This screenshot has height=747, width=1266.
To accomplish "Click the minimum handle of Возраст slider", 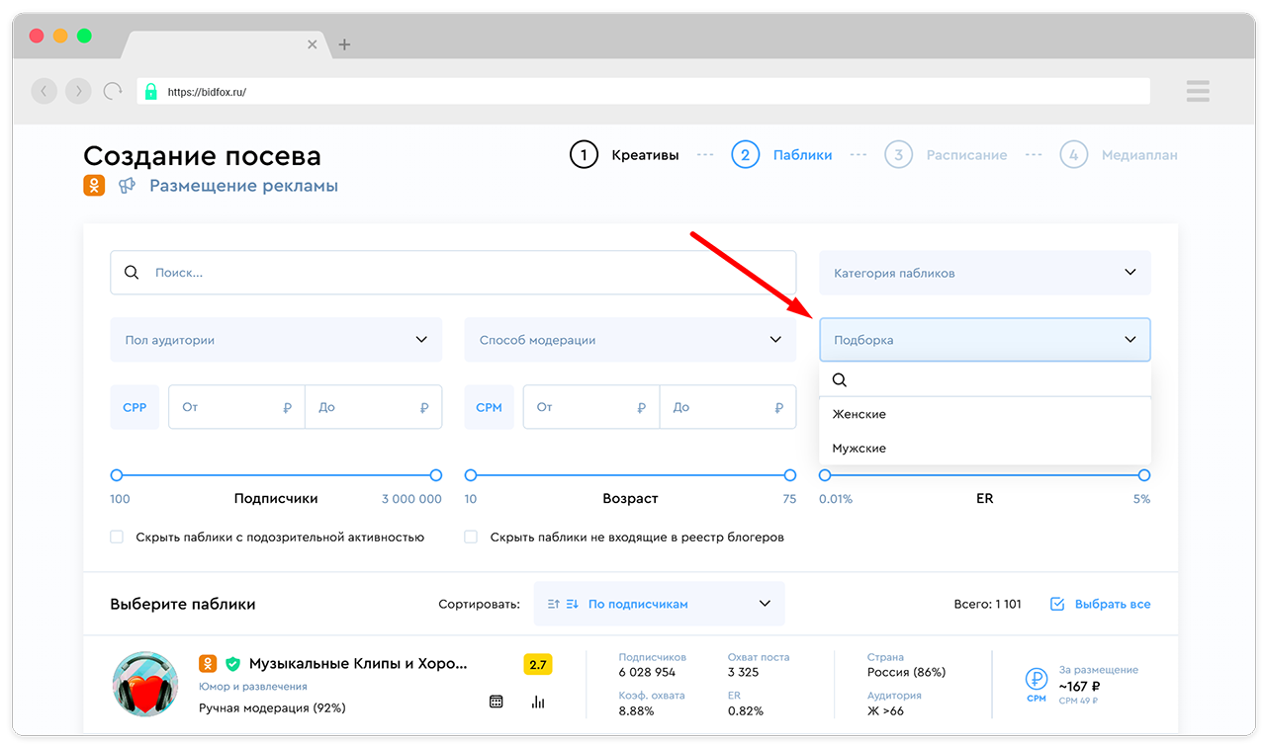I will [471, 475].
